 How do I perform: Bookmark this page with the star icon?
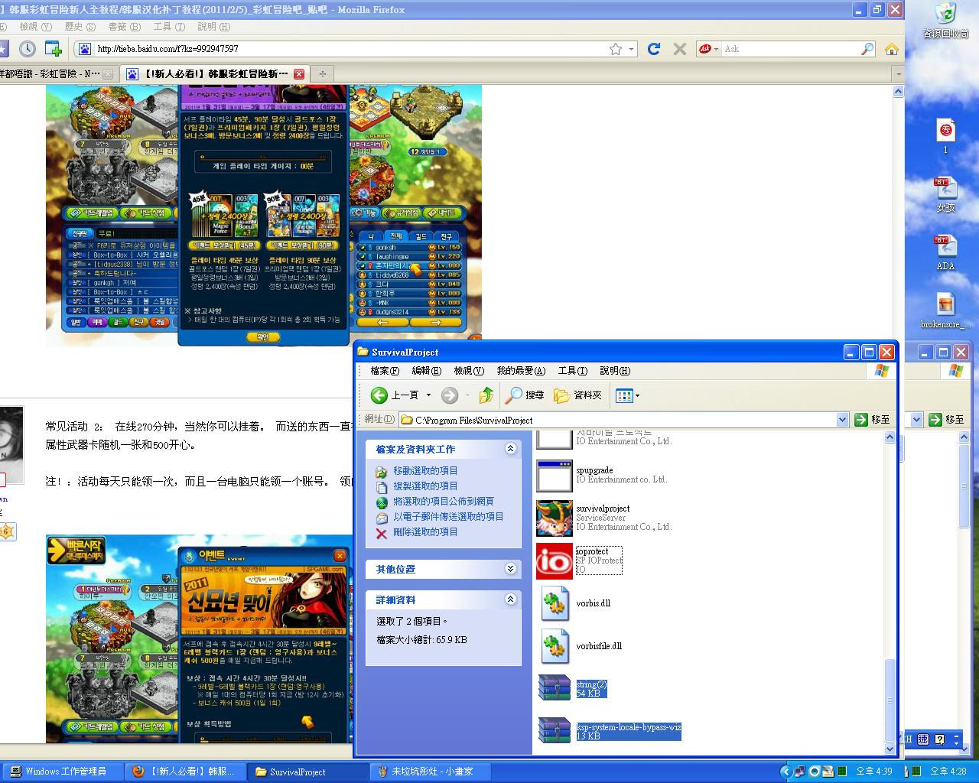(616, 49)
